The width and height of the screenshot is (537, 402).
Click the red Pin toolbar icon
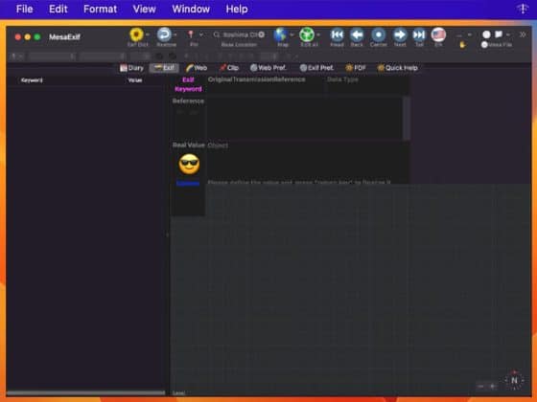(191, 34)
